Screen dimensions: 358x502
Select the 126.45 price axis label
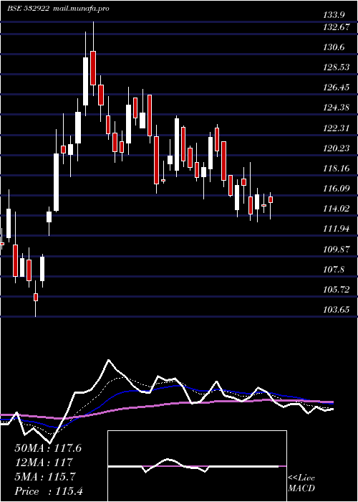pyautogui.click(x=337, y=87)
